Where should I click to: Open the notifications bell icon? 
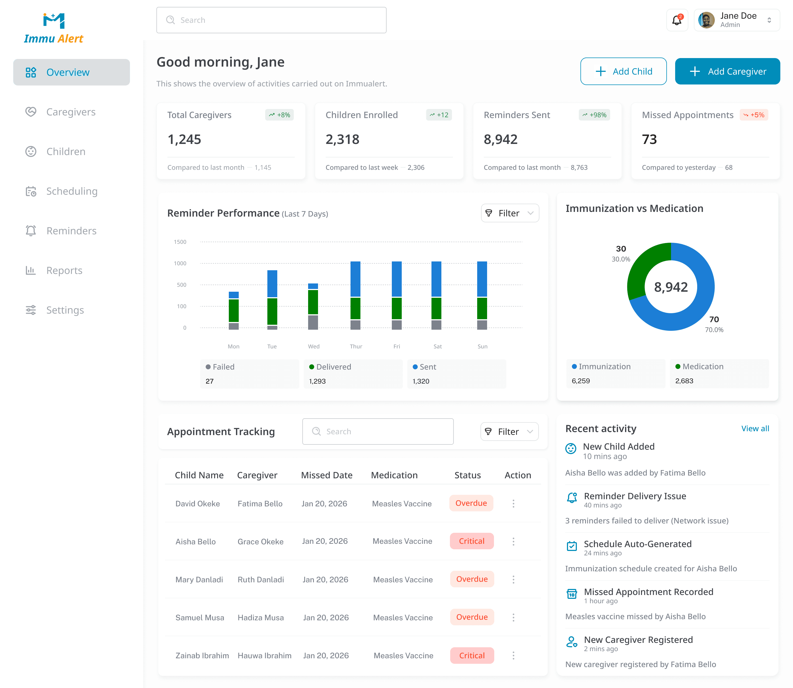(x=677, y=20)
